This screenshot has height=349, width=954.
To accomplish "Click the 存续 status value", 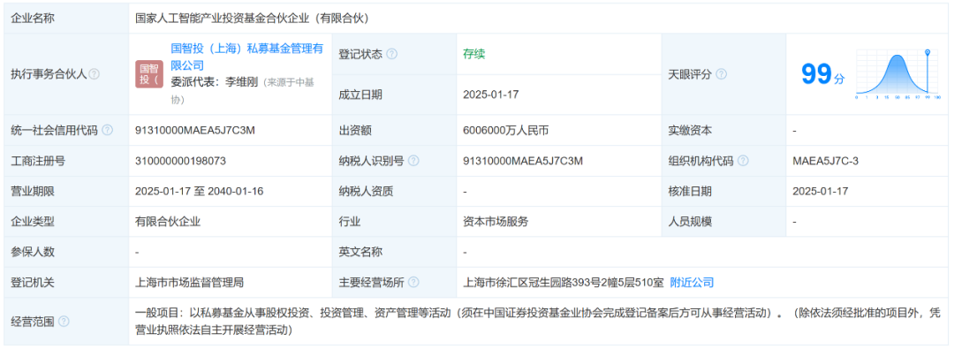I will 474,54.
